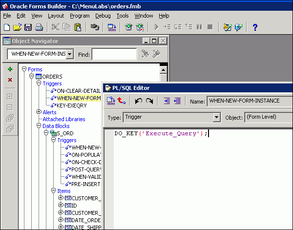Click the Run Form toolbar icon
Image resolution: width=293 pixels, height=230 pixels.
tap(128, 27)
